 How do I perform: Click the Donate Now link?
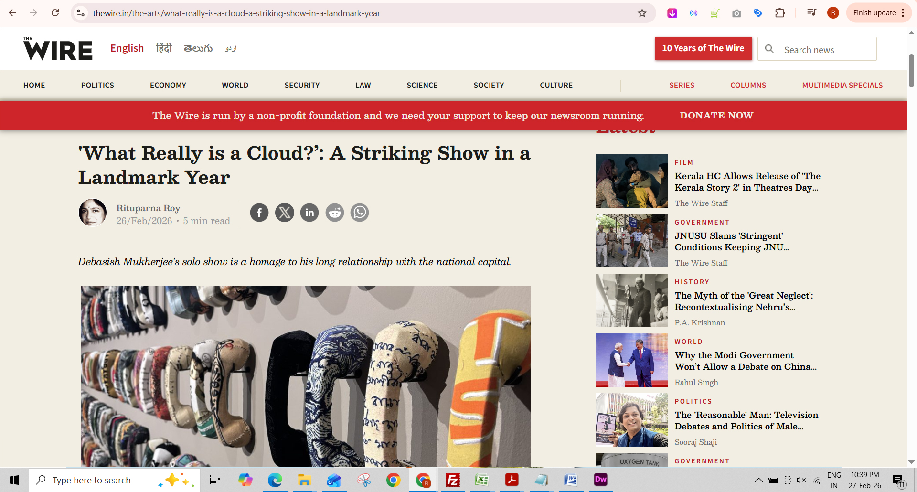click(716, 116)
